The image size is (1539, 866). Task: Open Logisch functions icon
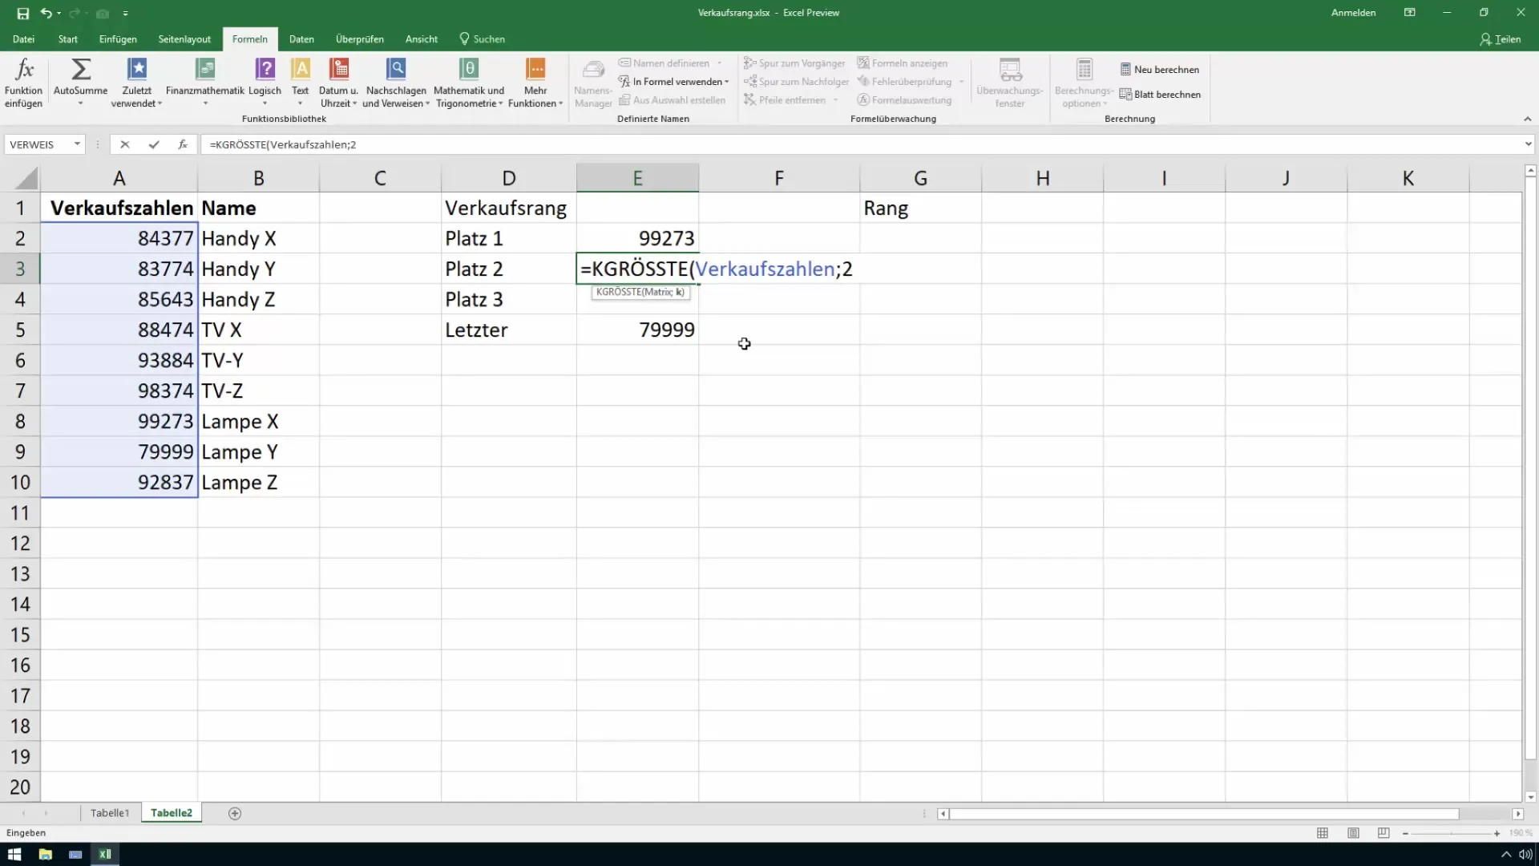[x=265, y=70]
